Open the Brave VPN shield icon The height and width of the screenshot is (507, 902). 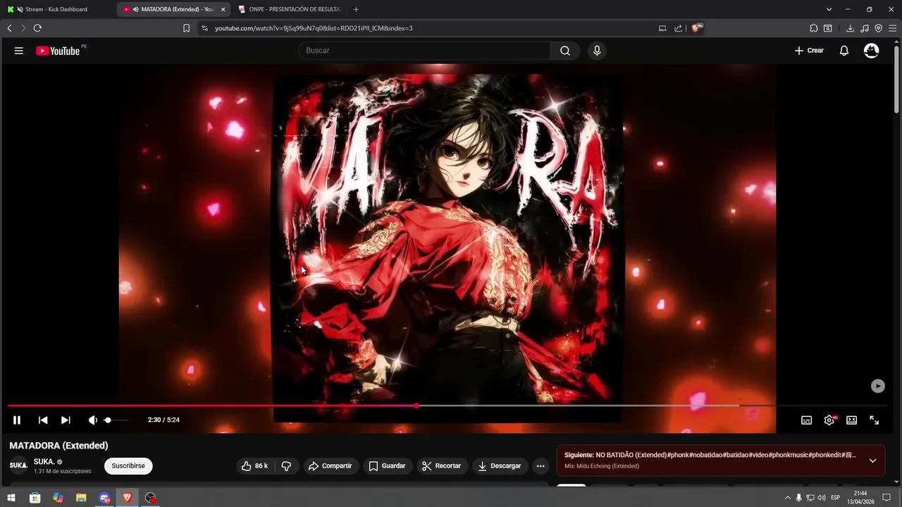878,28
